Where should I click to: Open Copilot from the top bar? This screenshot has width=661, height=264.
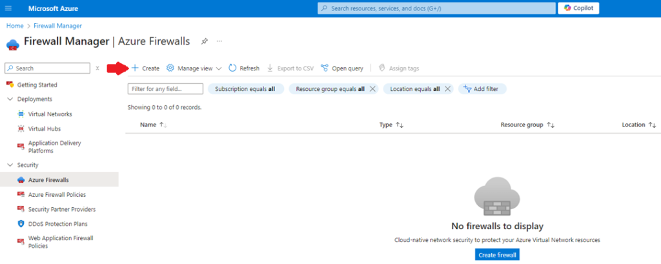[578, 8]
